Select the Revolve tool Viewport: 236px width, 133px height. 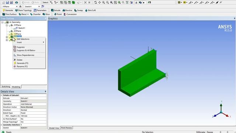click(67, 10)
